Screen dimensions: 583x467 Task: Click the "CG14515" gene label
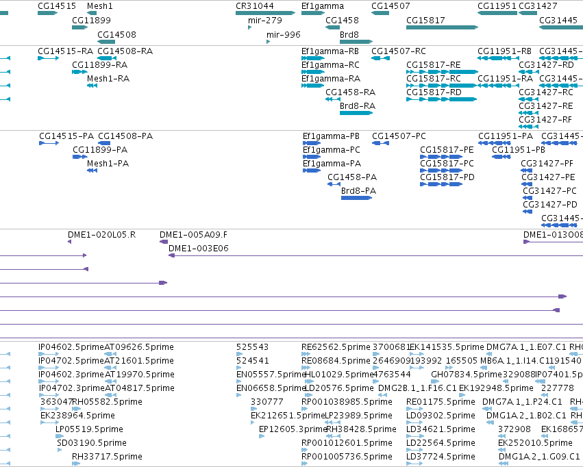tap(57, 6)
